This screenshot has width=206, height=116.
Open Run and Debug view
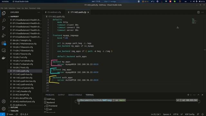pos(4,35)
